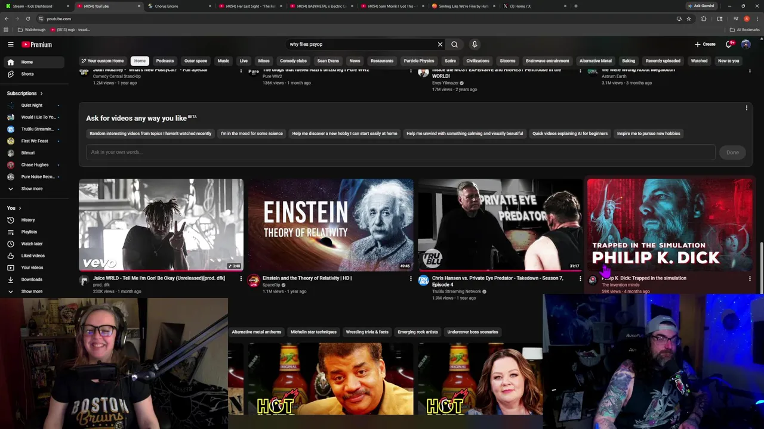Click the YouTube Premium logo
764x429 pixels.
(37, 45)
